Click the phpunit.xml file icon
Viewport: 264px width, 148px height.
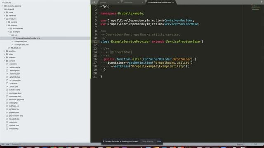[7, 112]
